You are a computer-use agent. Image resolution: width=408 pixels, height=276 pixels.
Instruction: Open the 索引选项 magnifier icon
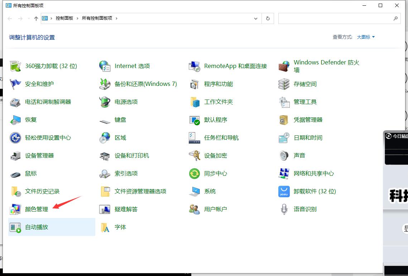105,174
